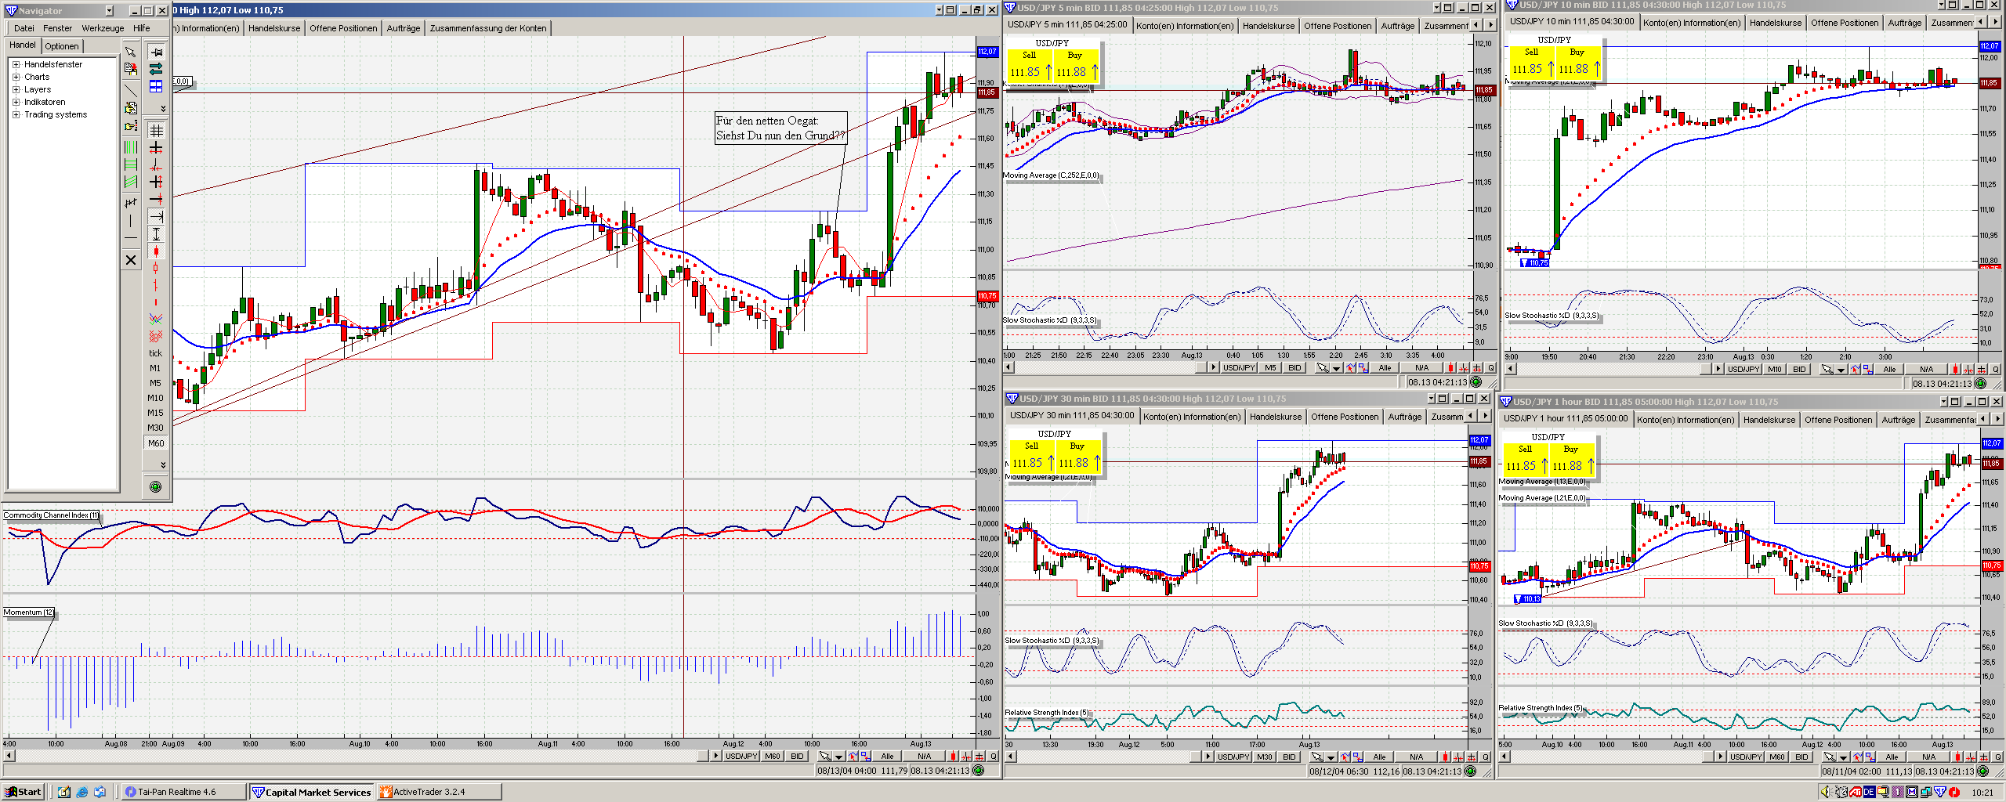Switch to the Optionen tab in Navigator
2006x802 pixels.
(61, 46)
